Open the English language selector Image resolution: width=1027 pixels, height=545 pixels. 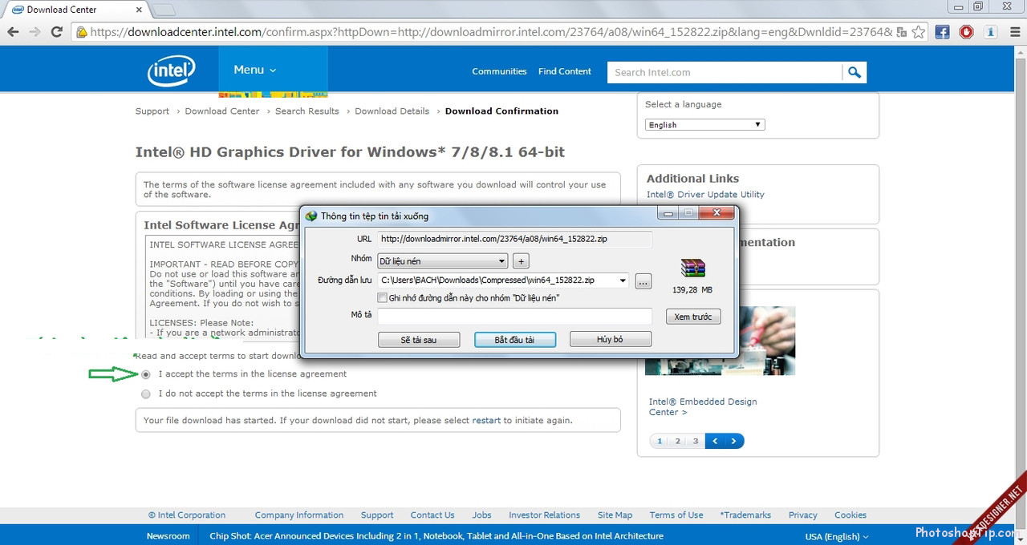[705, 125]
